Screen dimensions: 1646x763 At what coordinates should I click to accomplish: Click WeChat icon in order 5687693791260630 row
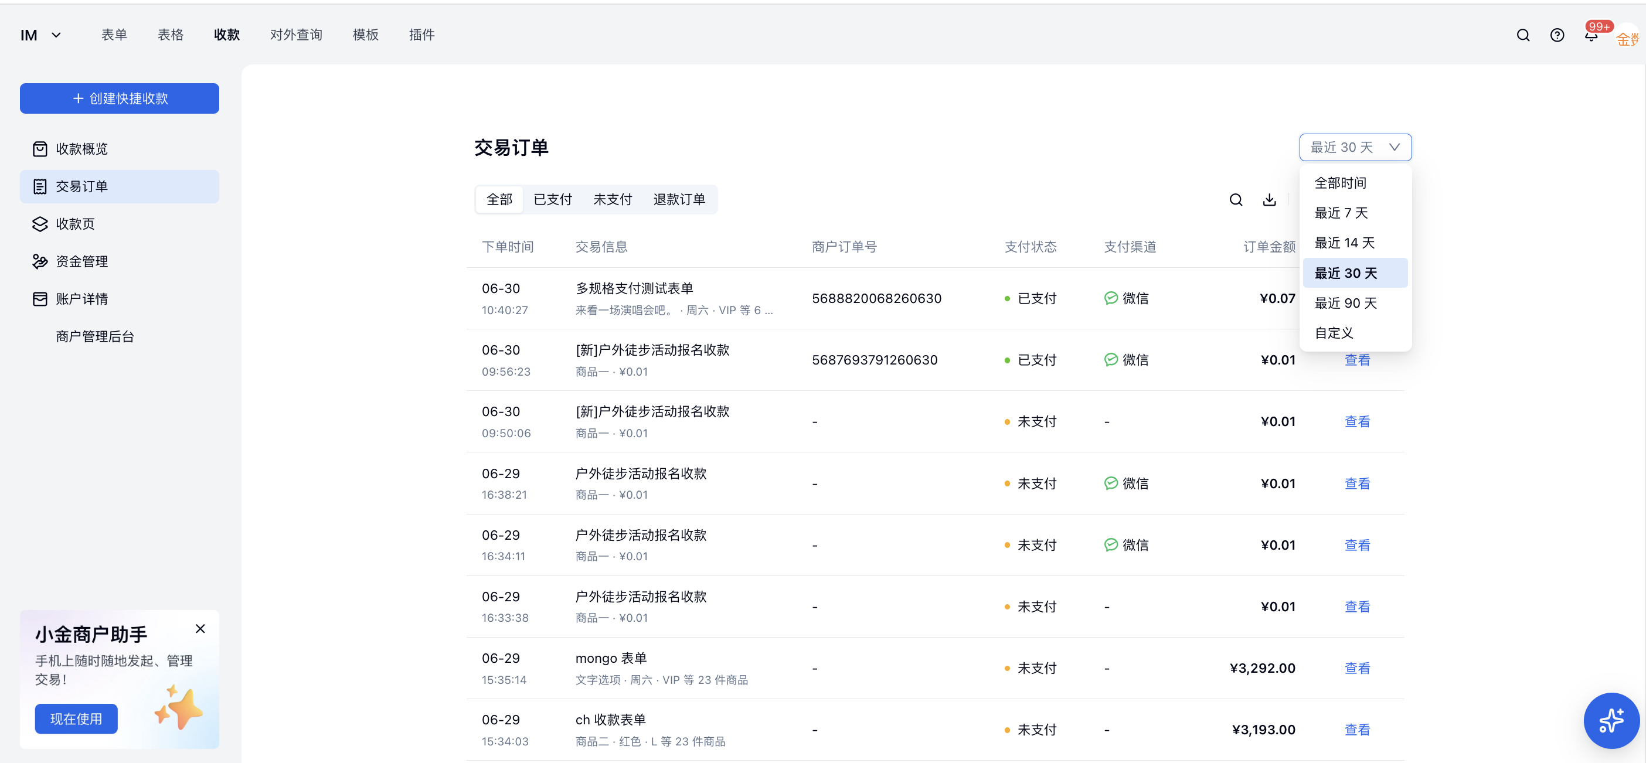coord(1111,360)
